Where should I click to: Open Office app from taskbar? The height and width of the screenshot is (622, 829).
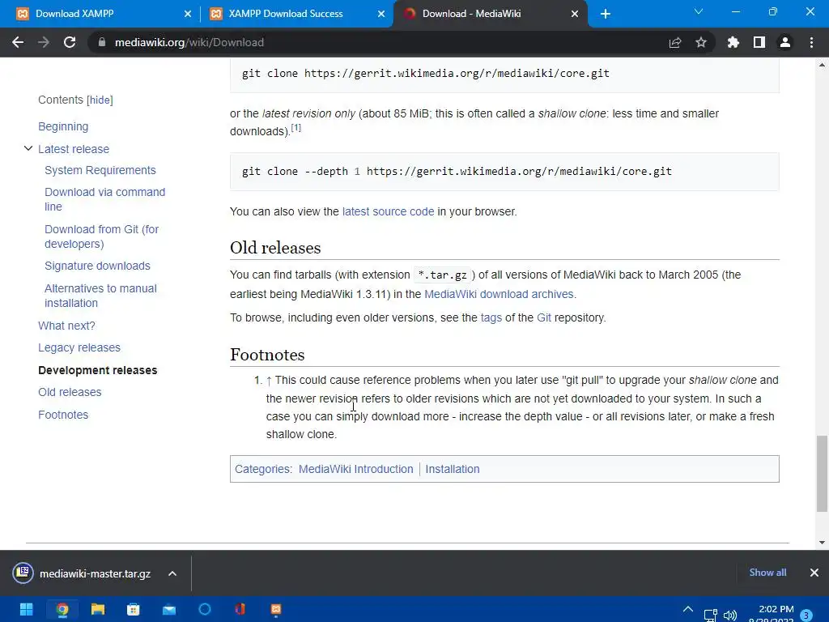(240, 609)
